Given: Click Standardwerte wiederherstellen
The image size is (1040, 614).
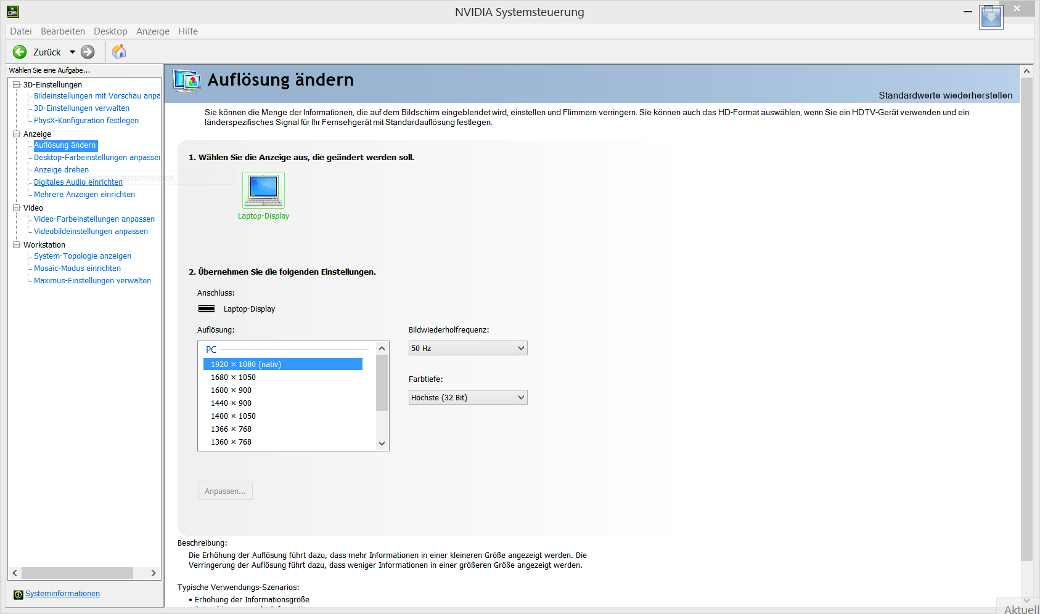Looking at the screenshot, I should pos(946,95).
